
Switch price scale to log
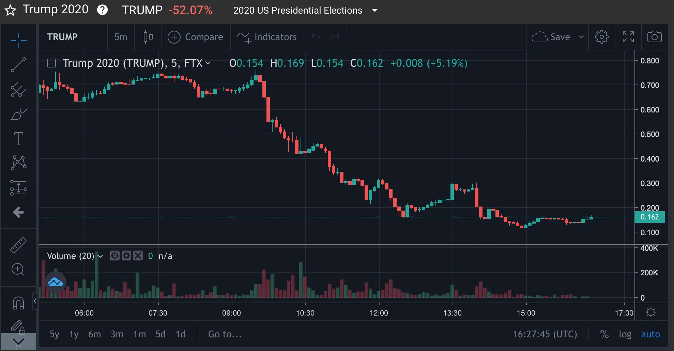tap(625, 334)
